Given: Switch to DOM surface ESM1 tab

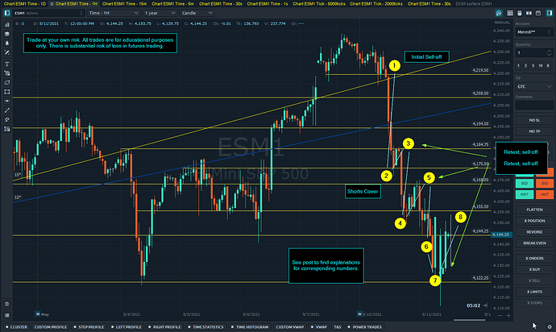Looking at the screenshot, I should pyautogui.click(x=474, y=3).
